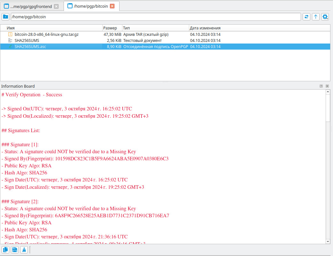Float the Information Board panel
Image resolution: width=333 pixels, height=256 pixels.
321,86
